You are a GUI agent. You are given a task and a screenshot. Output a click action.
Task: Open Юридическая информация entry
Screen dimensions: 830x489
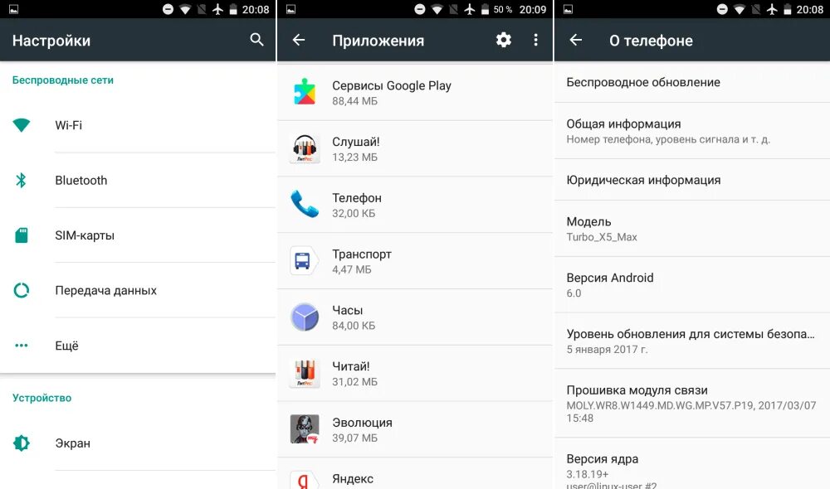[692, 180]
